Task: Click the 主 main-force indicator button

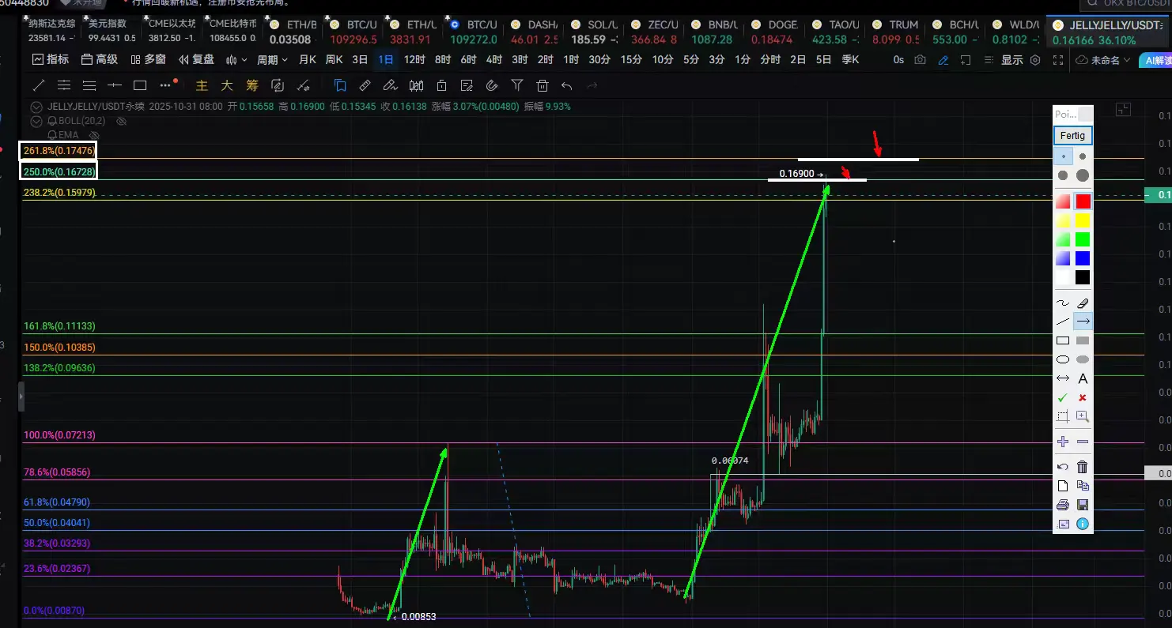Action: [x=202, y=85]
